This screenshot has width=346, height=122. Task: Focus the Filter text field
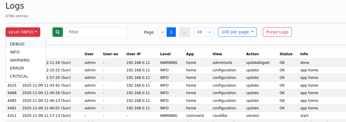pos(96,32)
